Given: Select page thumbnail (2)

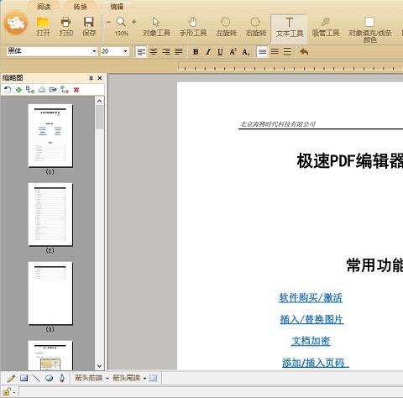Looking at the screenshot, I should [x=50, y=215].
